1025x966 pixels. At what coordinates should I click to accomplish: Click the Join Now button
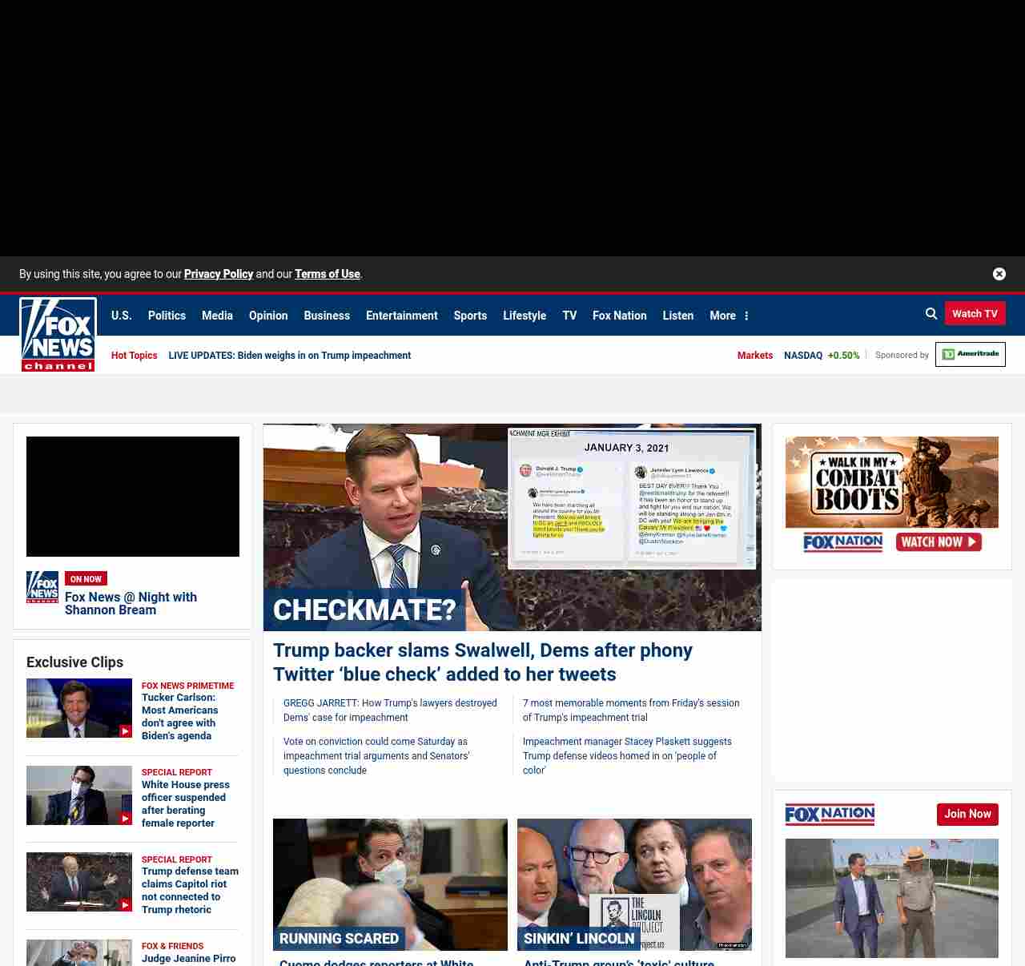(x=967, y=815)
